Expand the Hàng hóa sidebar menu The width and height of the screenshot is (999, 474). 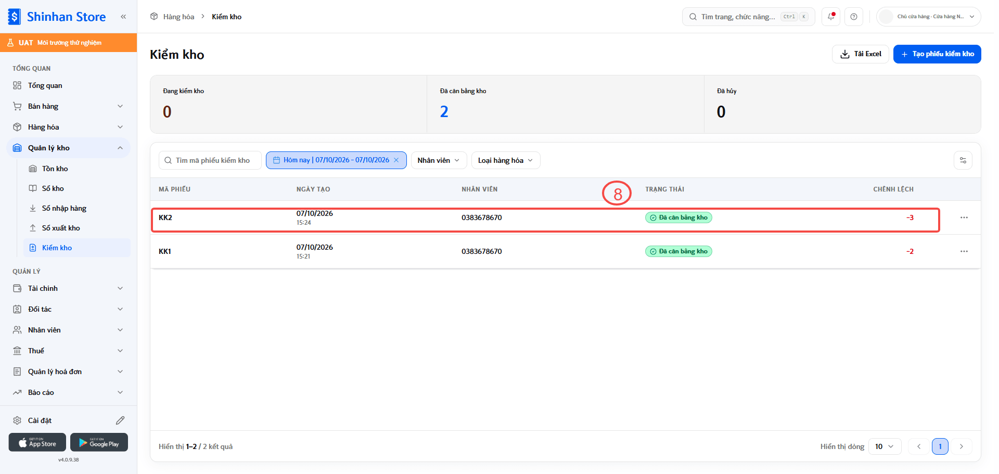[69, 127]
